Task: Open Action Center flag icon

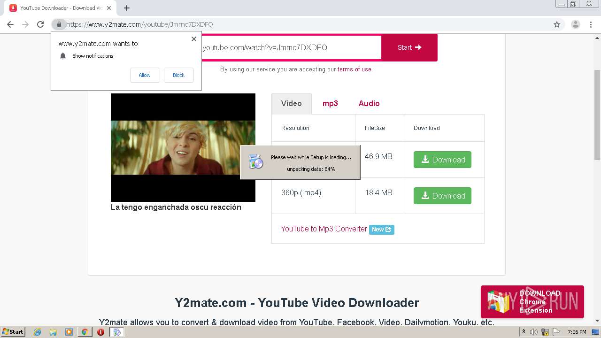Action: tap(556, 332)
